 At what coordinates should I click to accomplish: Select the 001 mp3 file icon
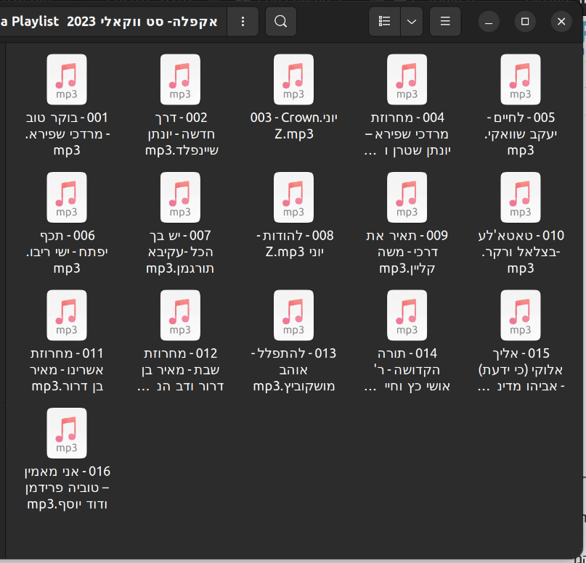tap(67, 79)
